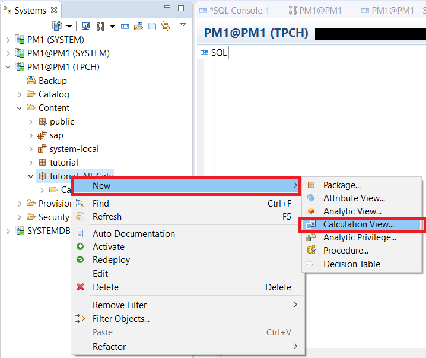Close the Systems view tab

[x=54, y=10]
